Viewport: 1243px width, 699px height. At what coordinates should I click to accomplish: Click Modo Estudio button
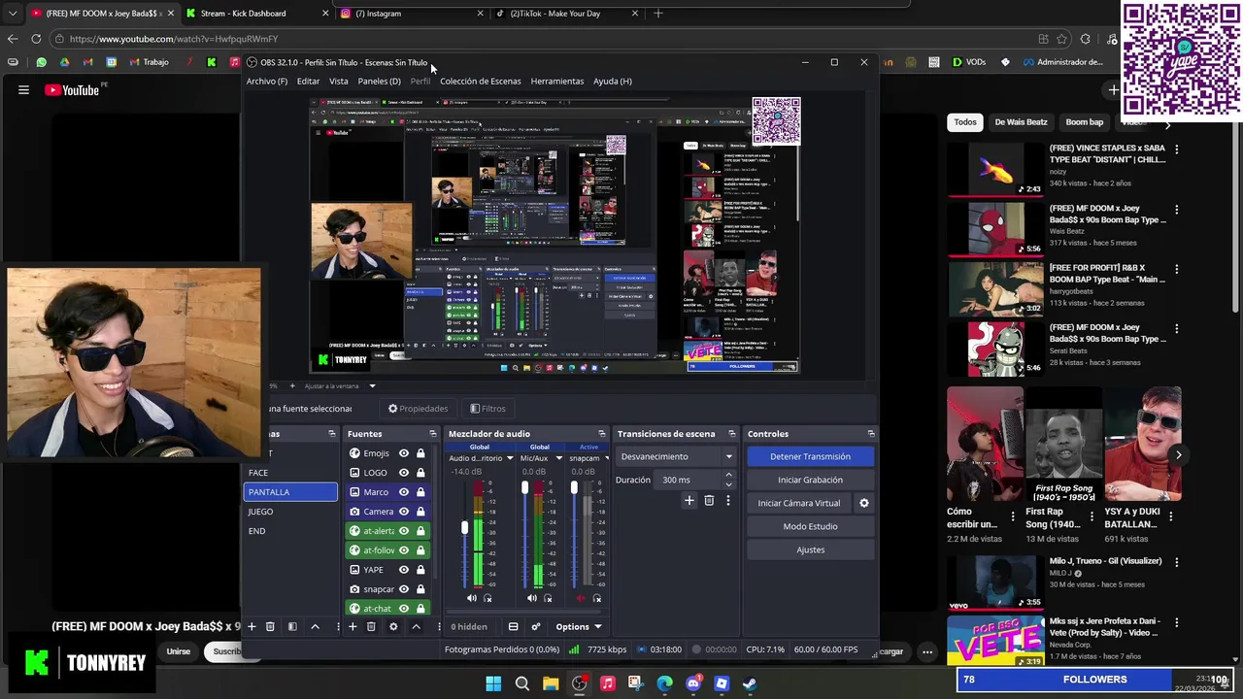point(810,526)
